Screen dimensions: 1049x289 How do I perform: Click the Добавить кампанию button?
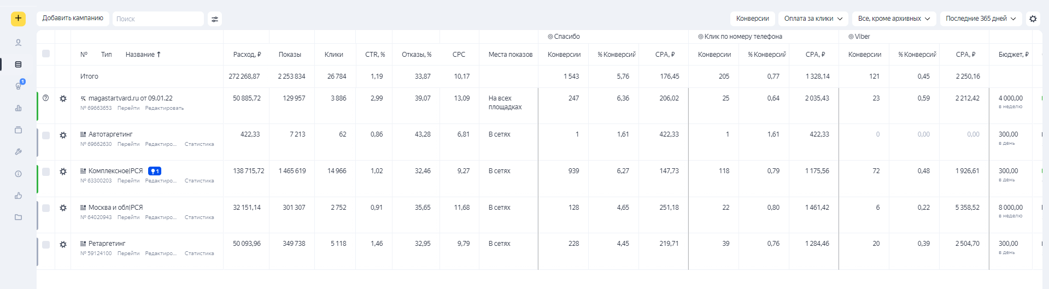pyautogui.click(x=73, y=19)
